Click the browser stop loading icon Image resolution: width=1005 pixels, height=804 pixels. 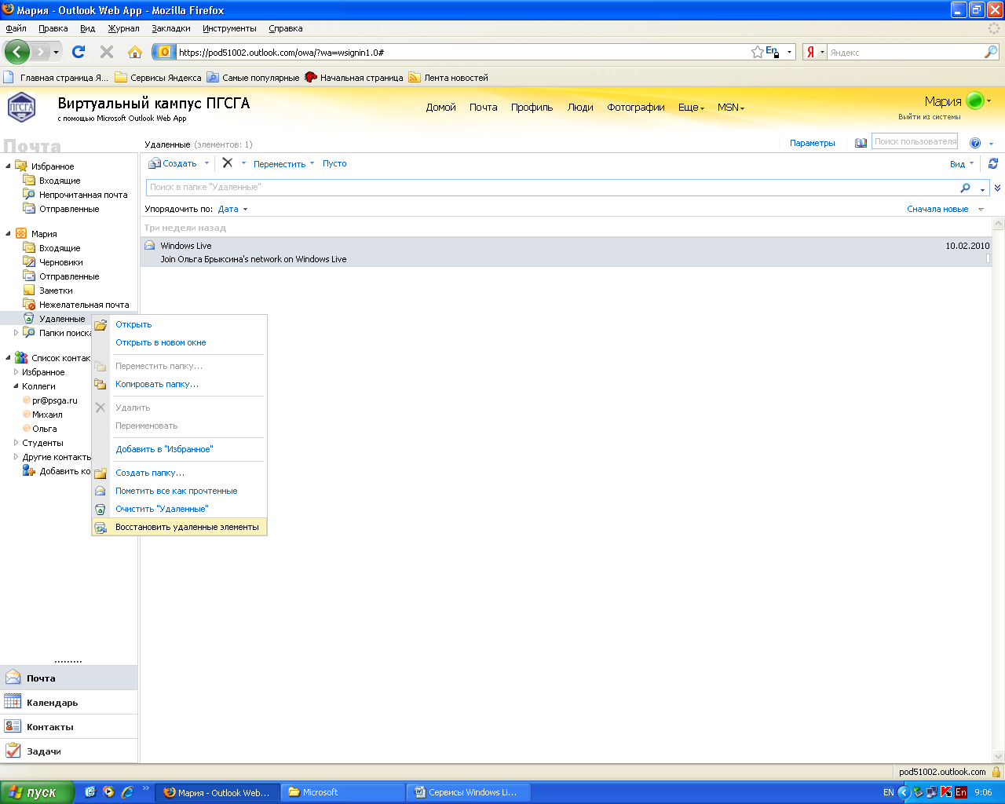point(107,52)
